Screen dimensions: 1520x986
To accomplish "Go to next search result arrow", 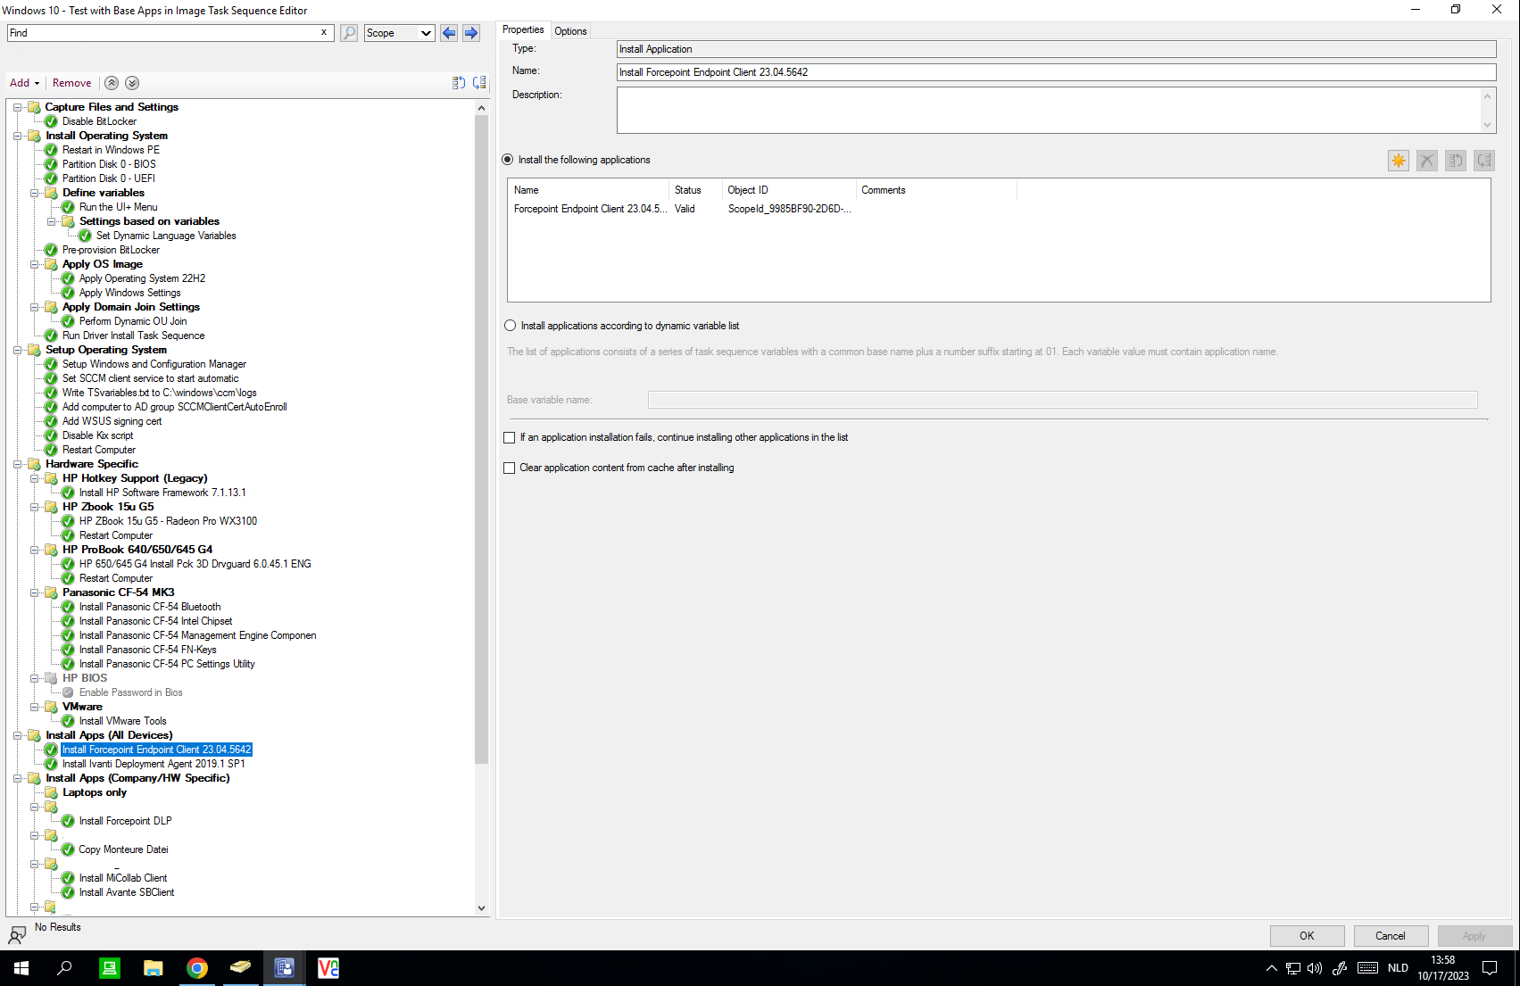I will click(471, 33).
